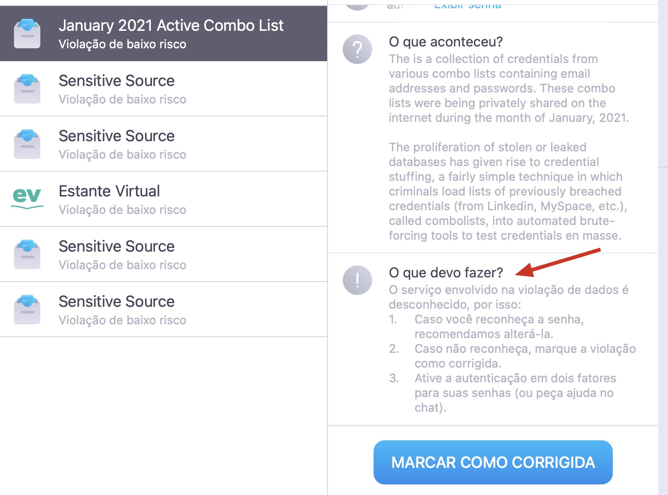
Task: Click the 'Violação de baixo risco' label under Estante Virtual
Action: (x=122, y=210)
